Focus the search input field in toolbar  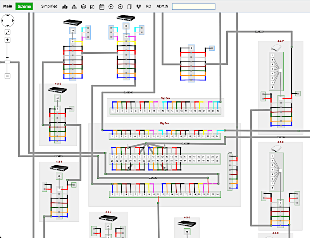tap(193, 7)
